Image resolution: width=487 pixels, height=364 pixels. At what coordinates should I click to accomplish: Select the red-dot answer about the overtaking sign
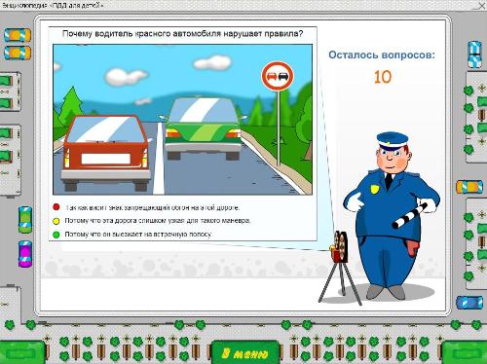click(x=56, y=207)
